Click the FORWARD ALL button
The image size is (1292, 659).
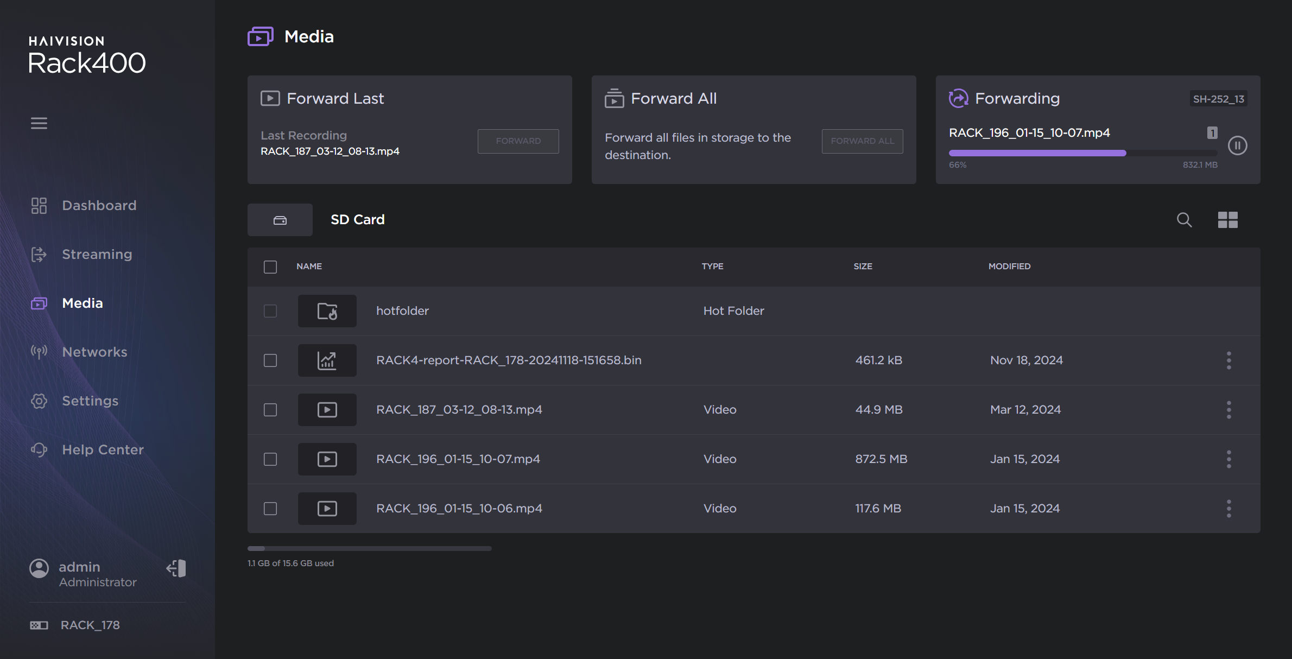[x=862, y=141]
